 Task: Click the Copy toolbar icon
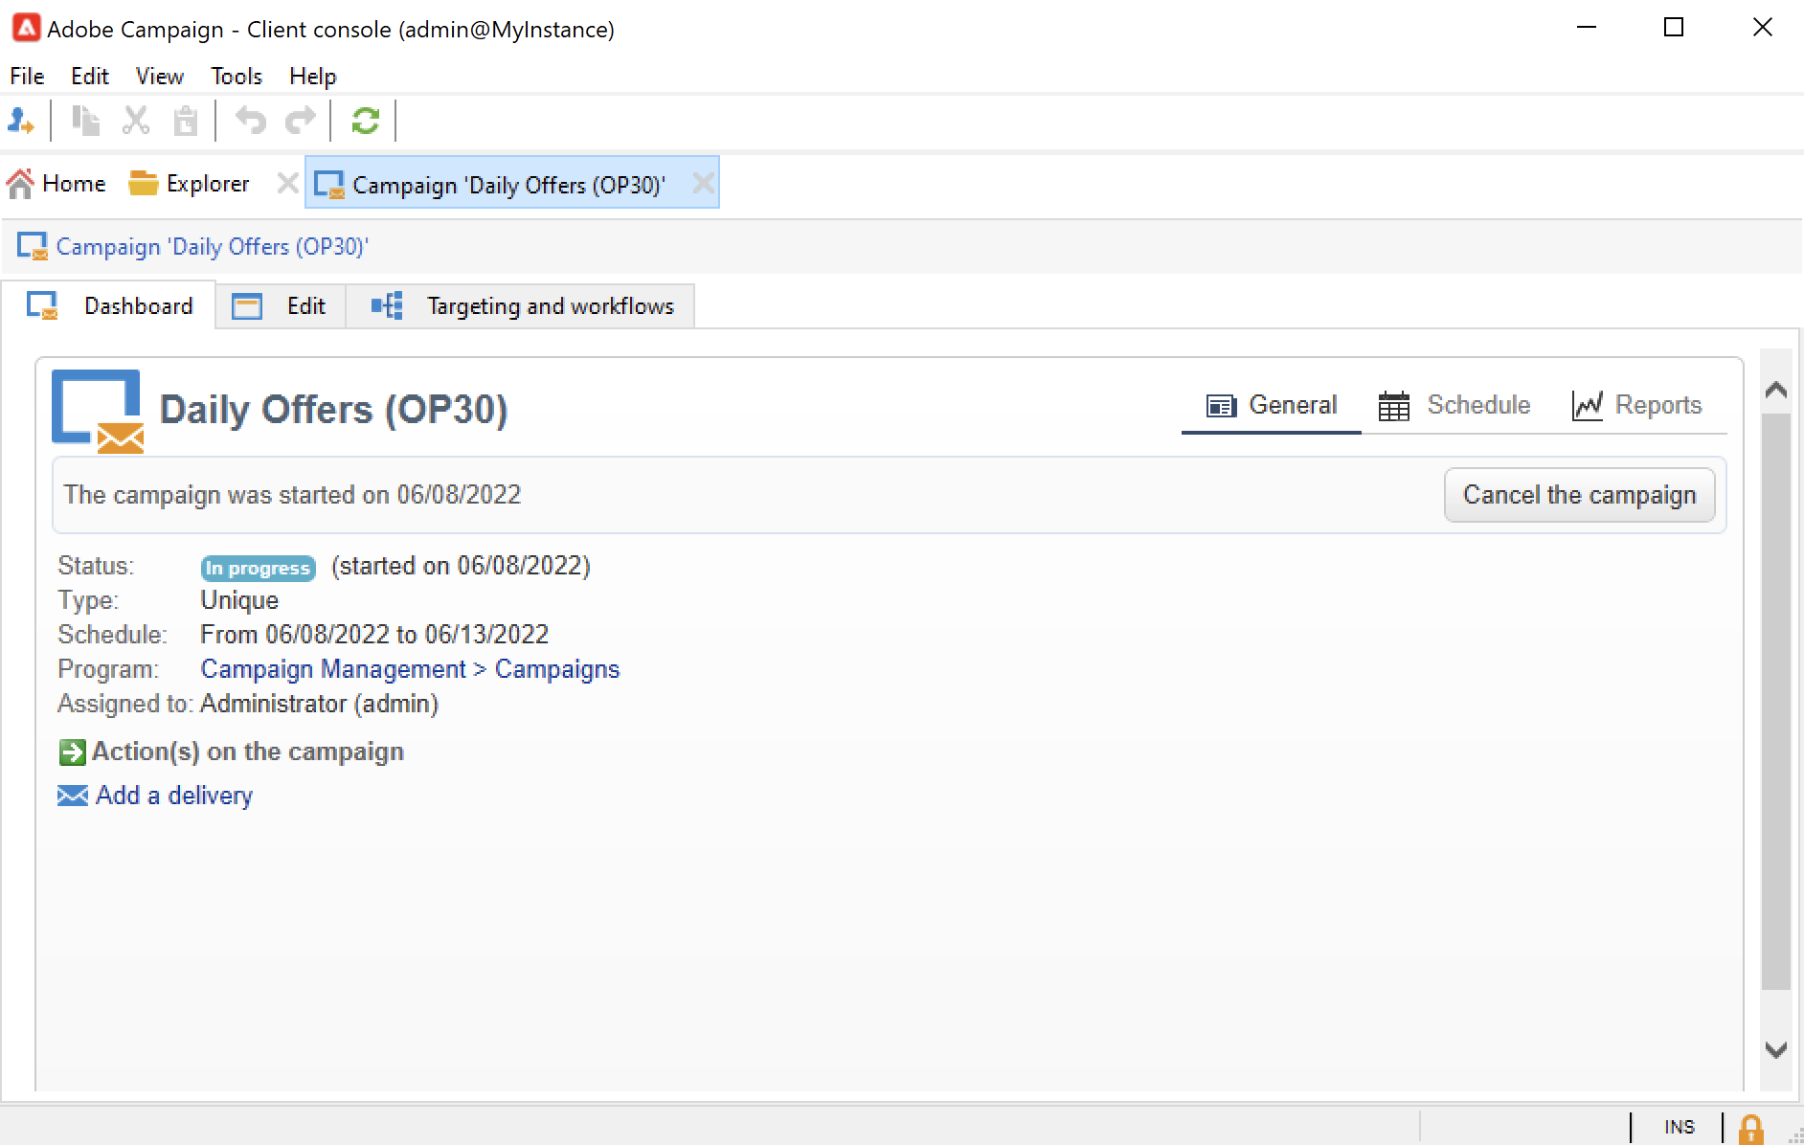pos(86,121)
